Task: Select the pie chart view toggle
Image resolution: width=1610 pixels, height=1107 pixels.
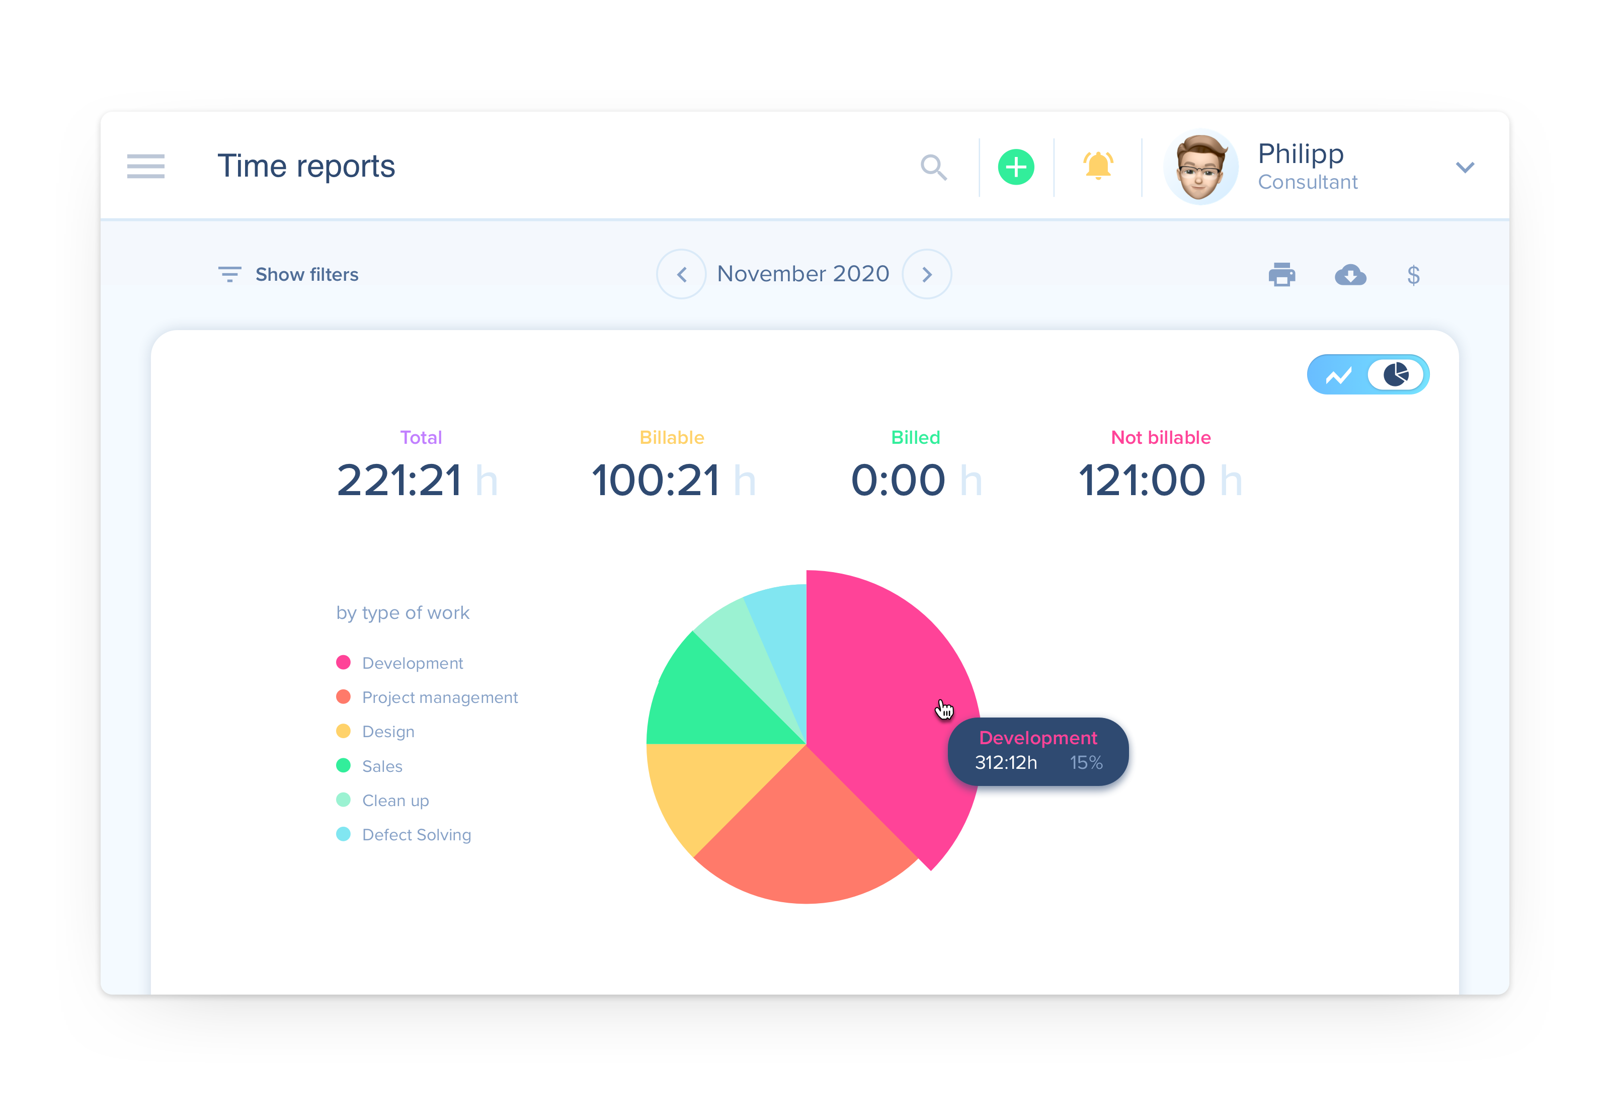Action: (1395, 375)
